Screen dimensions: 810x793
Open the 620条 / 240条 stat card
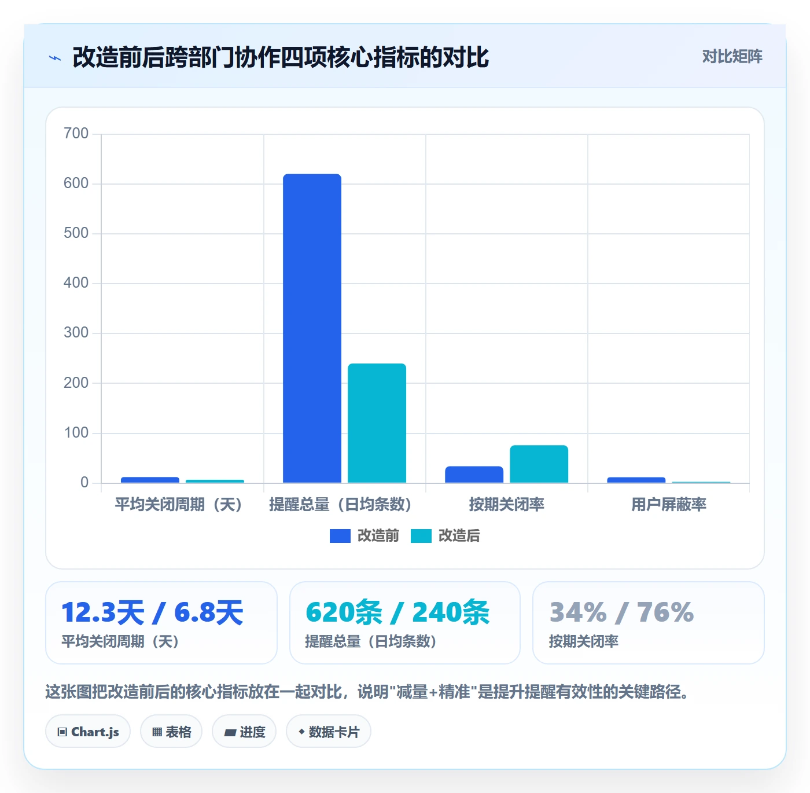click(405, 623)
